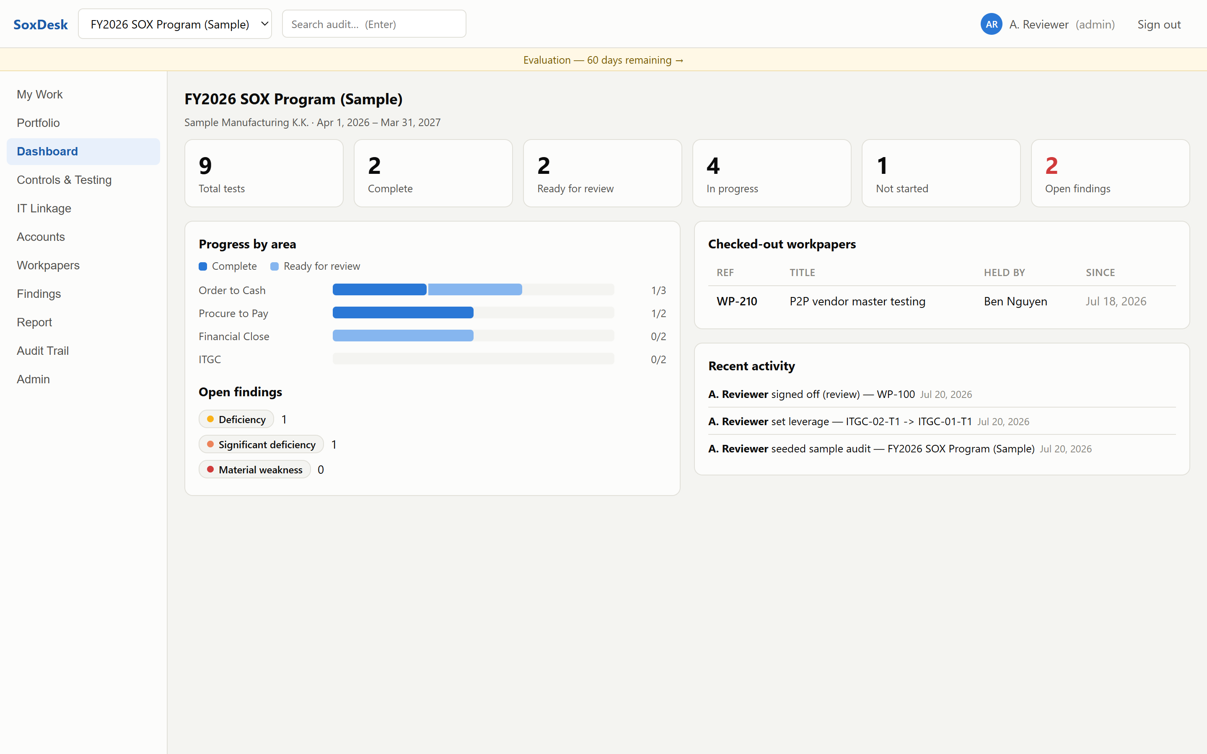Open the Report page
The height and width of the screenshot is (754, 1207).
coord(83,322)
